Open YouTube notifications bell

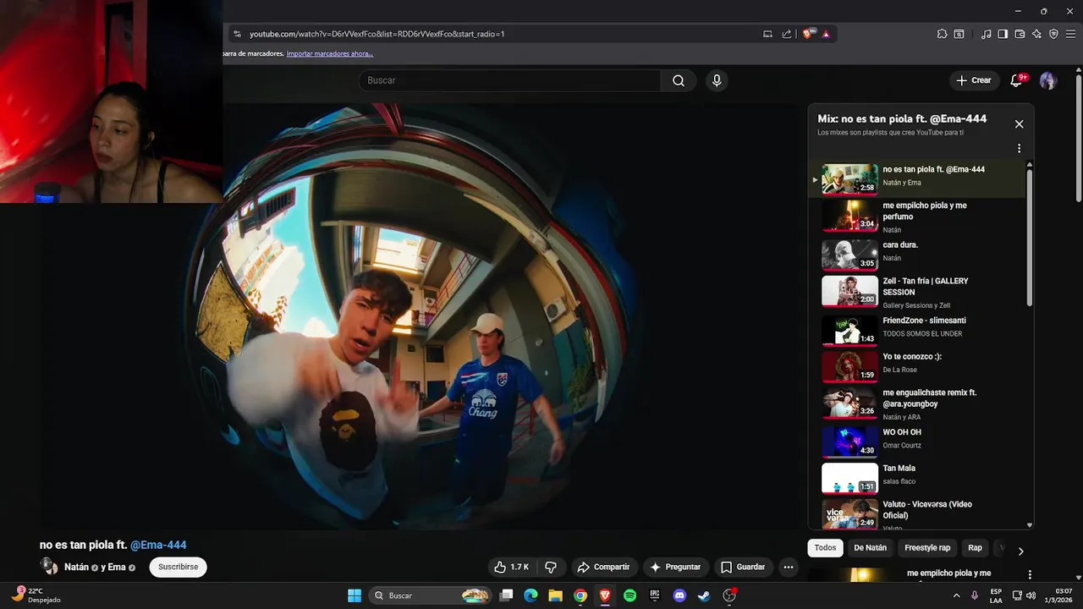click(x=1018, y=80)
